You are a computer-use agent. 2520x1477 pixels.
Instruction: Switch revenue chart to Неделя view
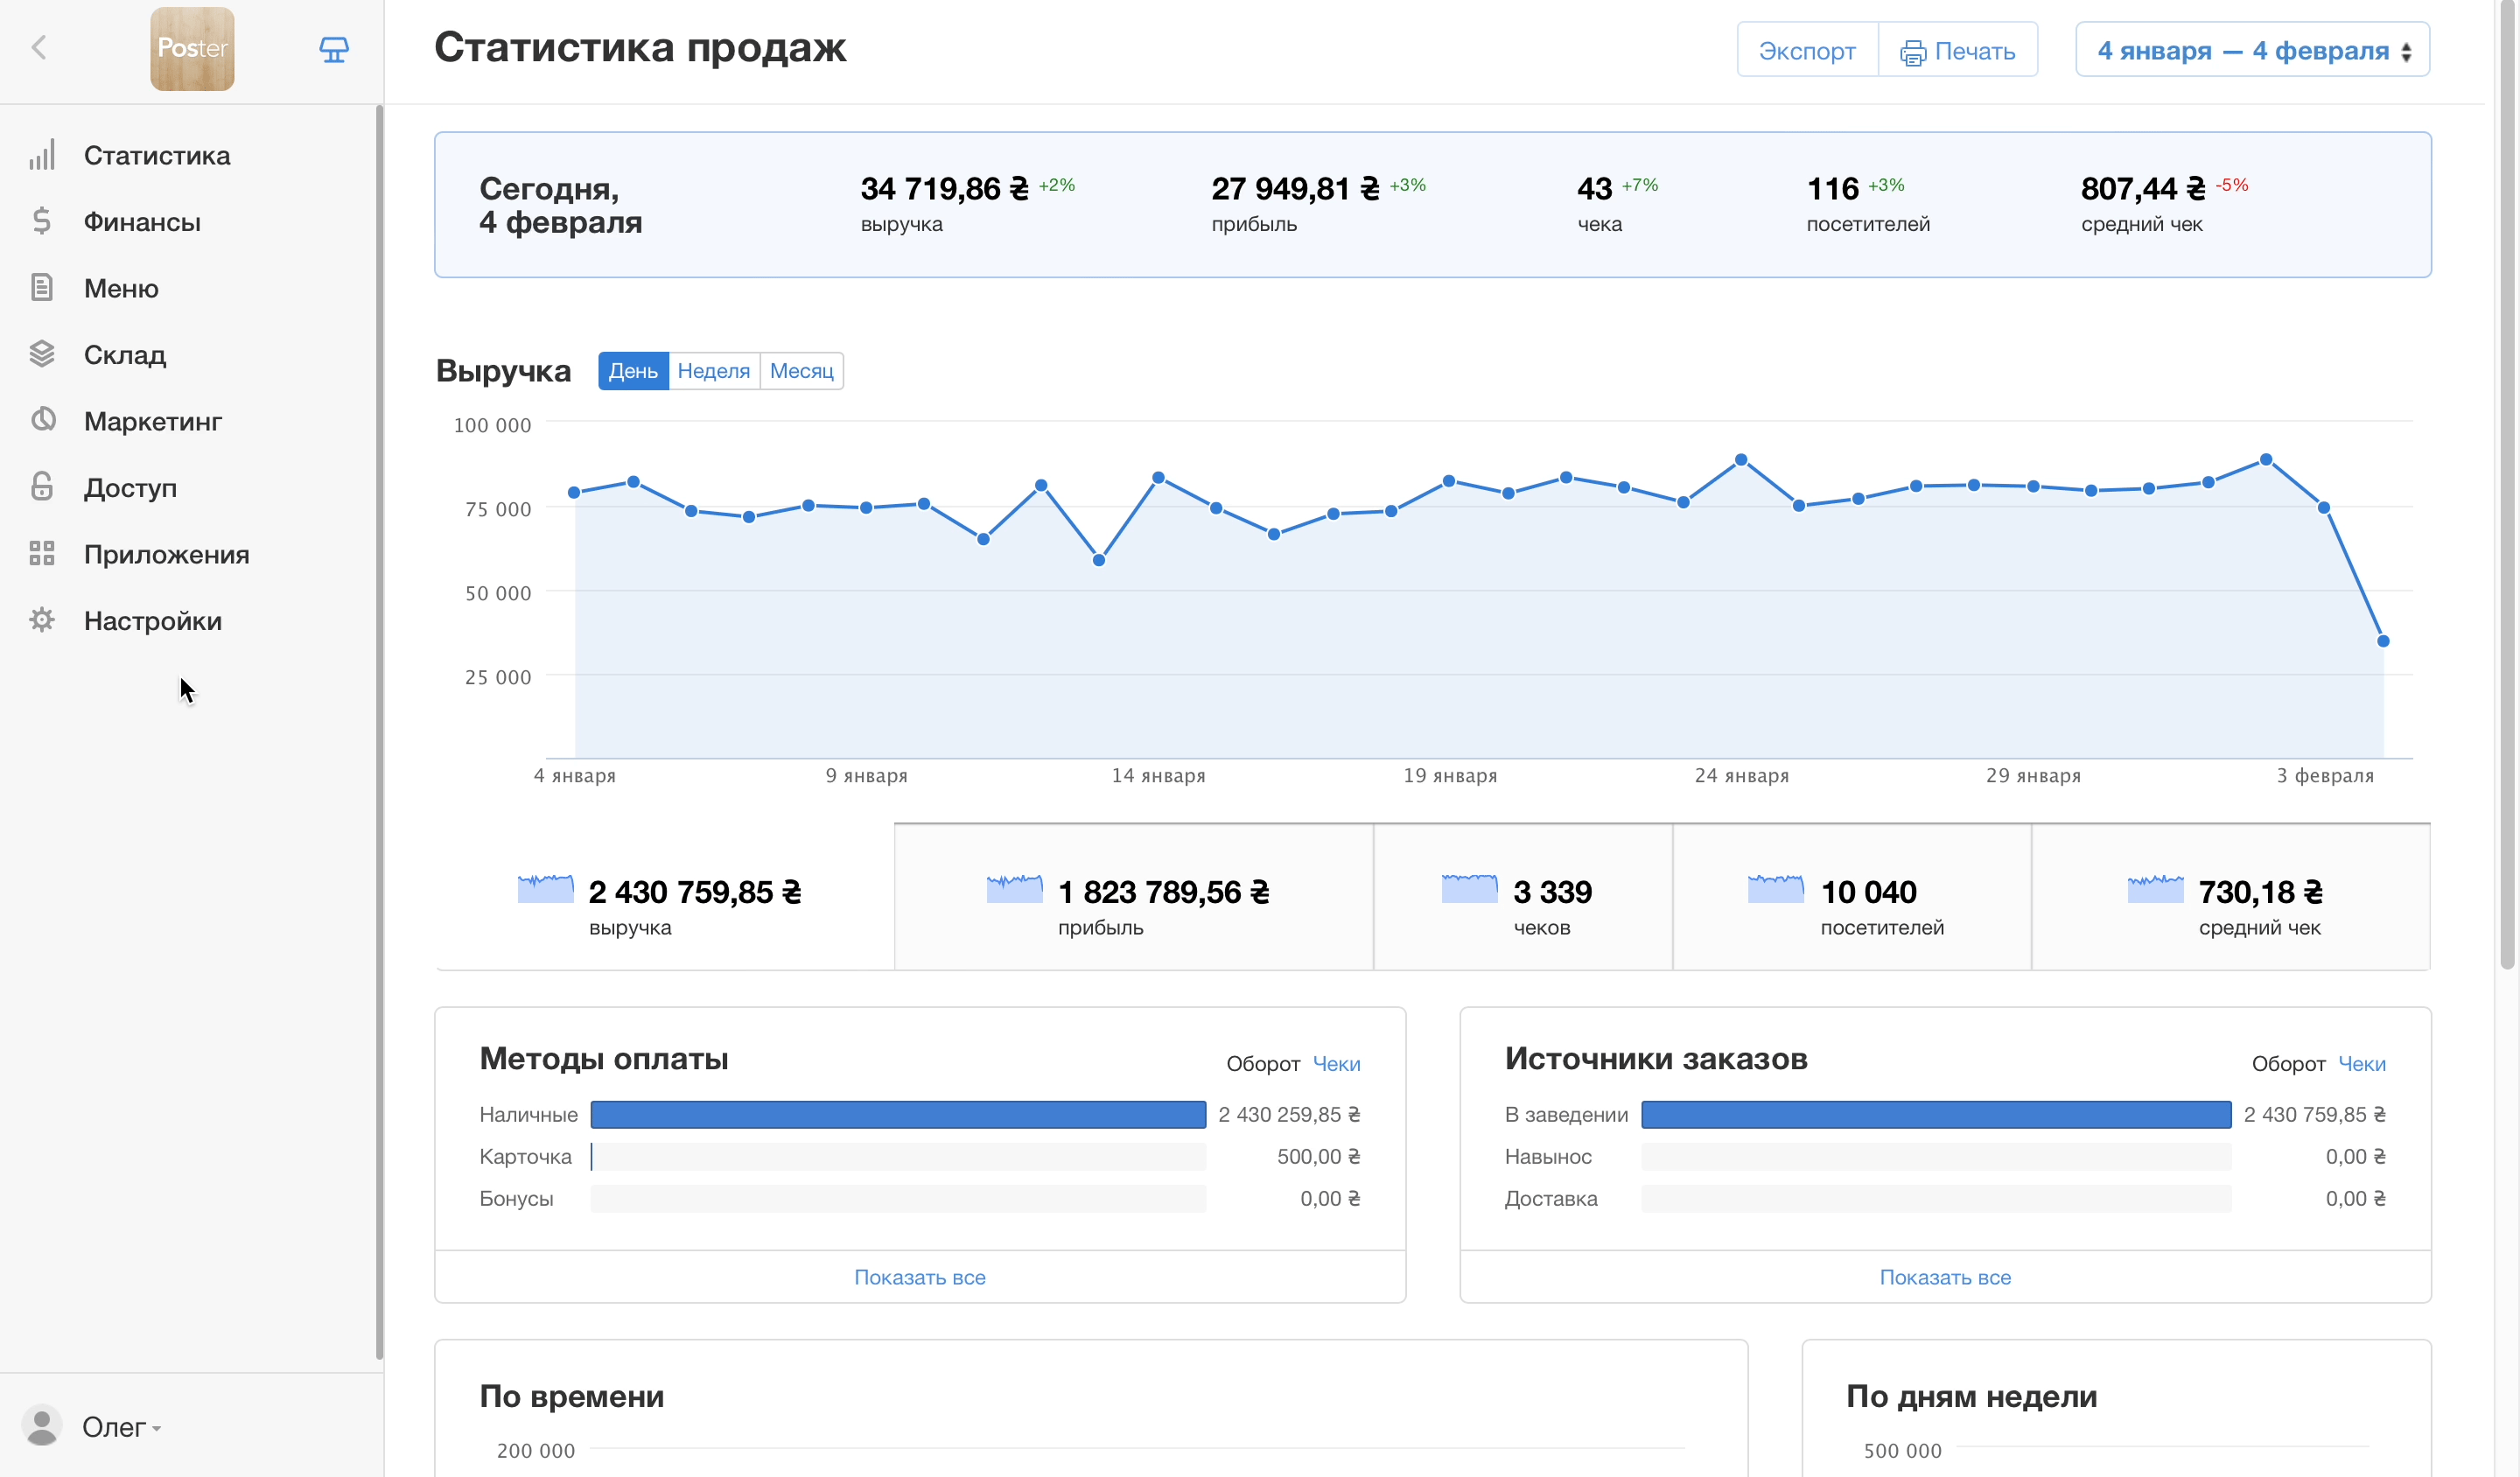(x=713, y=371)
